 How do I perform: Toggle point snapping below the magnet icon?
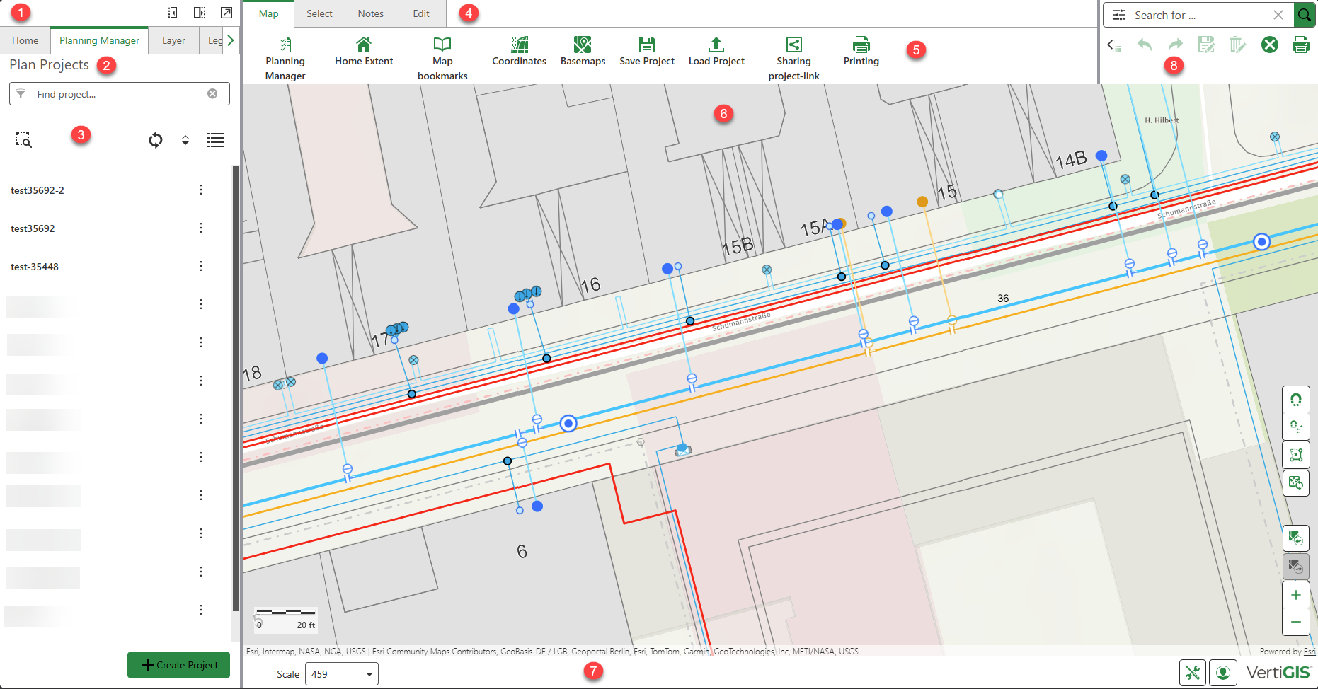pos(1296,427)
